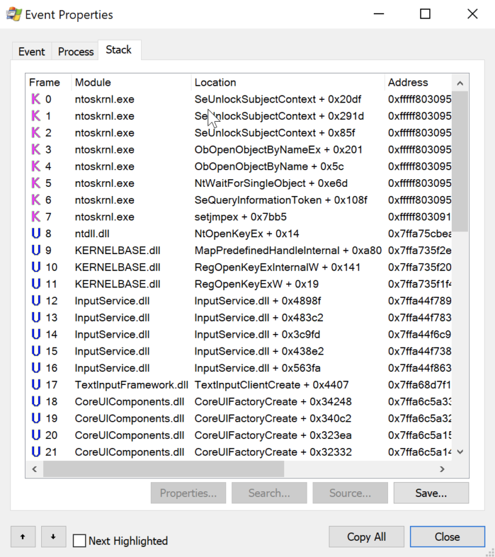Image resolution: width=495 pixels, height=557 pixels.
Task: Click the Event Properties title bar icon
Action: click(14, 14)
